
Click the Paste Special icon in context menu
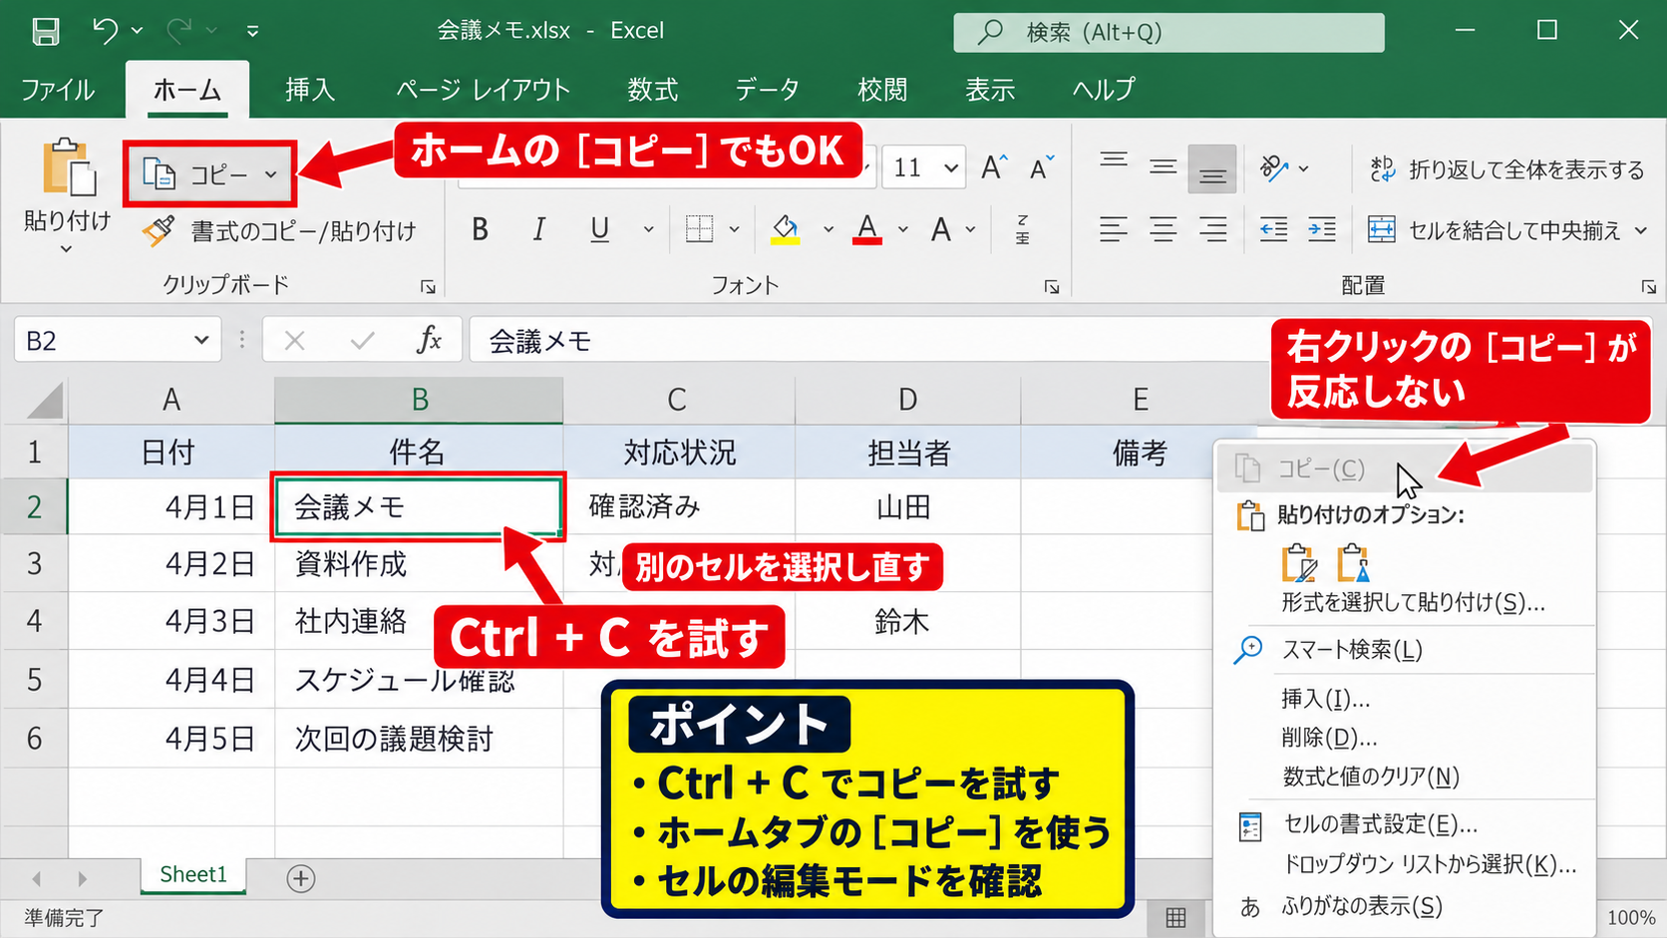[x=1300, y=563]
